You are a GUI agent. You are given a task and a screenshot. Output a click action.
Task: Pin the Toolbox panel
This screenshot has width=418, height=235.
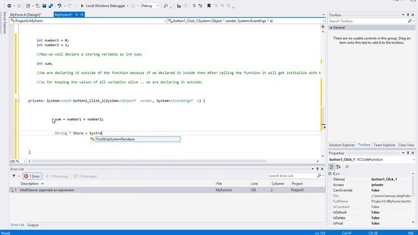point(408,15)
